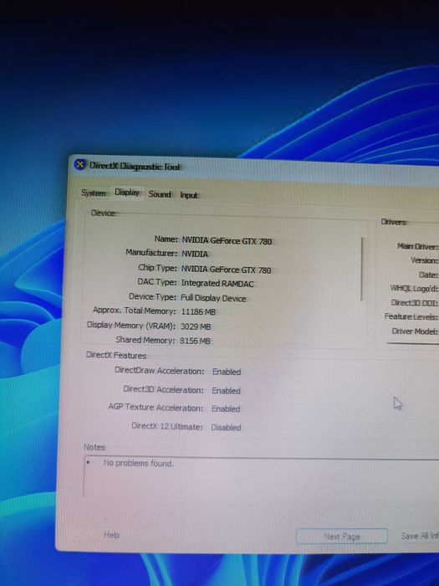
Task: Switch to the System tab
Action: (x=94, y=193)
